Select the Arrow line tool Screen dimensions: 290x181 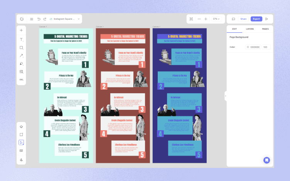coord(21,55)
